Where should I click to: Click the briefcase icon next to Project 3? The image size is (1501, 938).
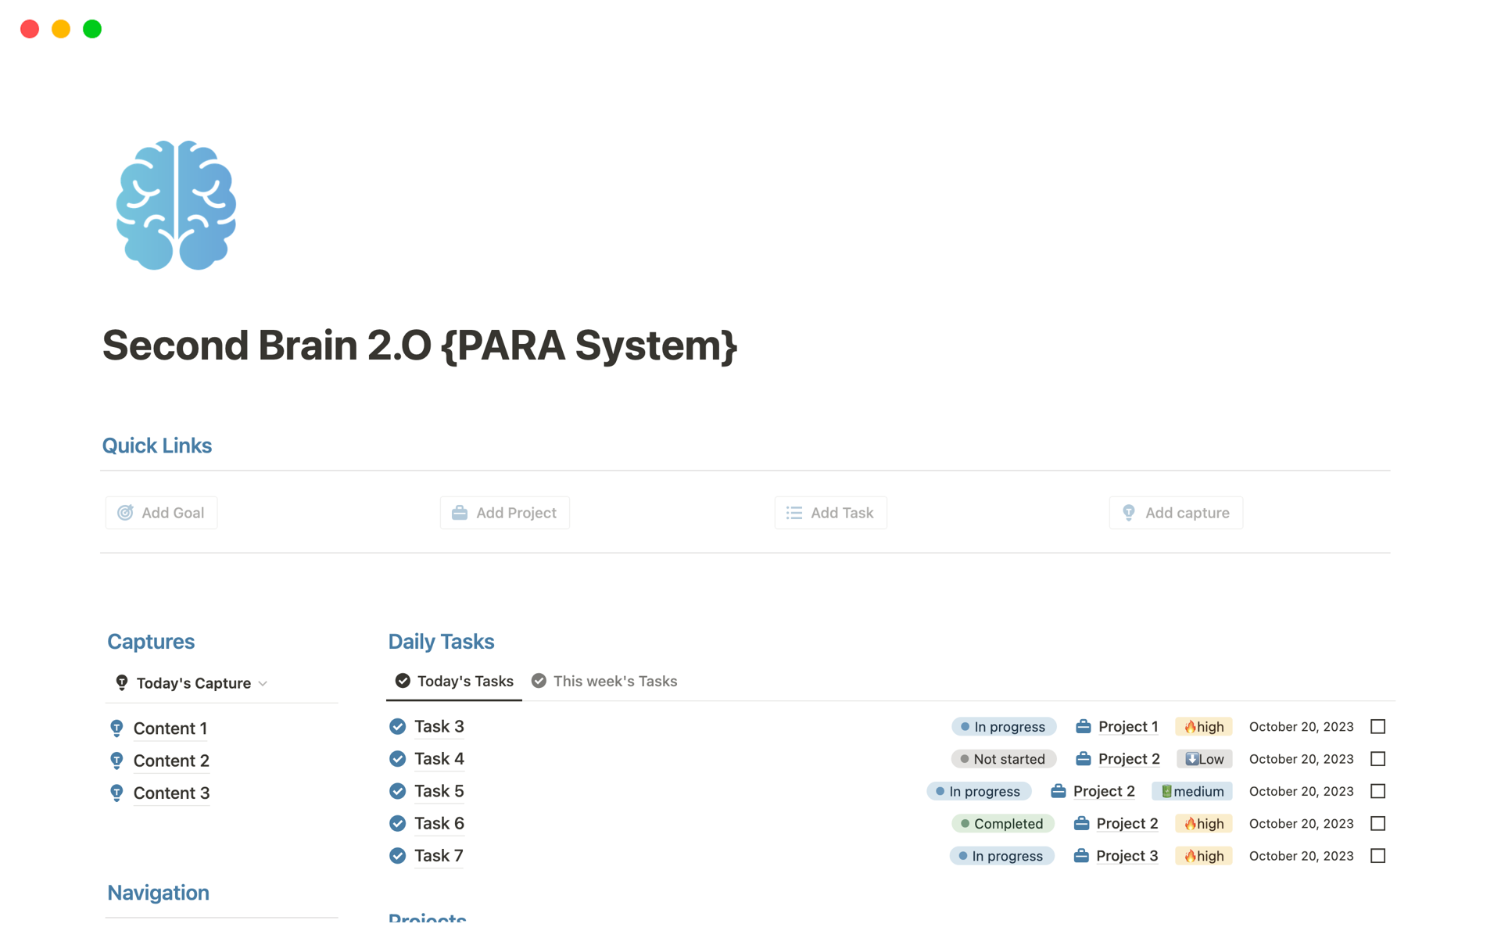[1081, 856]
